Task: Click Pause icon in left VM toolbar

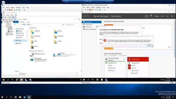Action: 15,10
